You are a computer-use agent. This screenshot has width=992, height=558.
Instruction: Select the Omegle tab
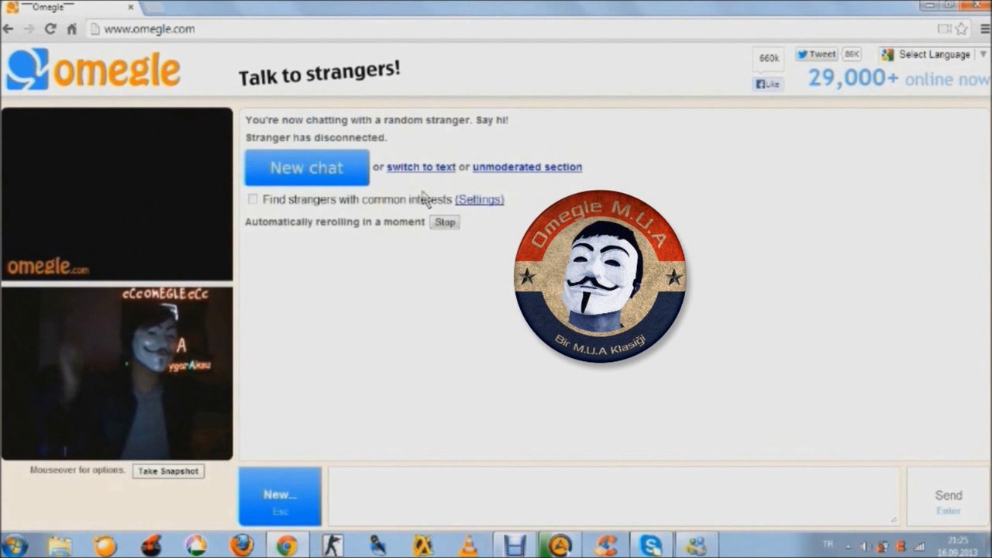click(68, 7)
